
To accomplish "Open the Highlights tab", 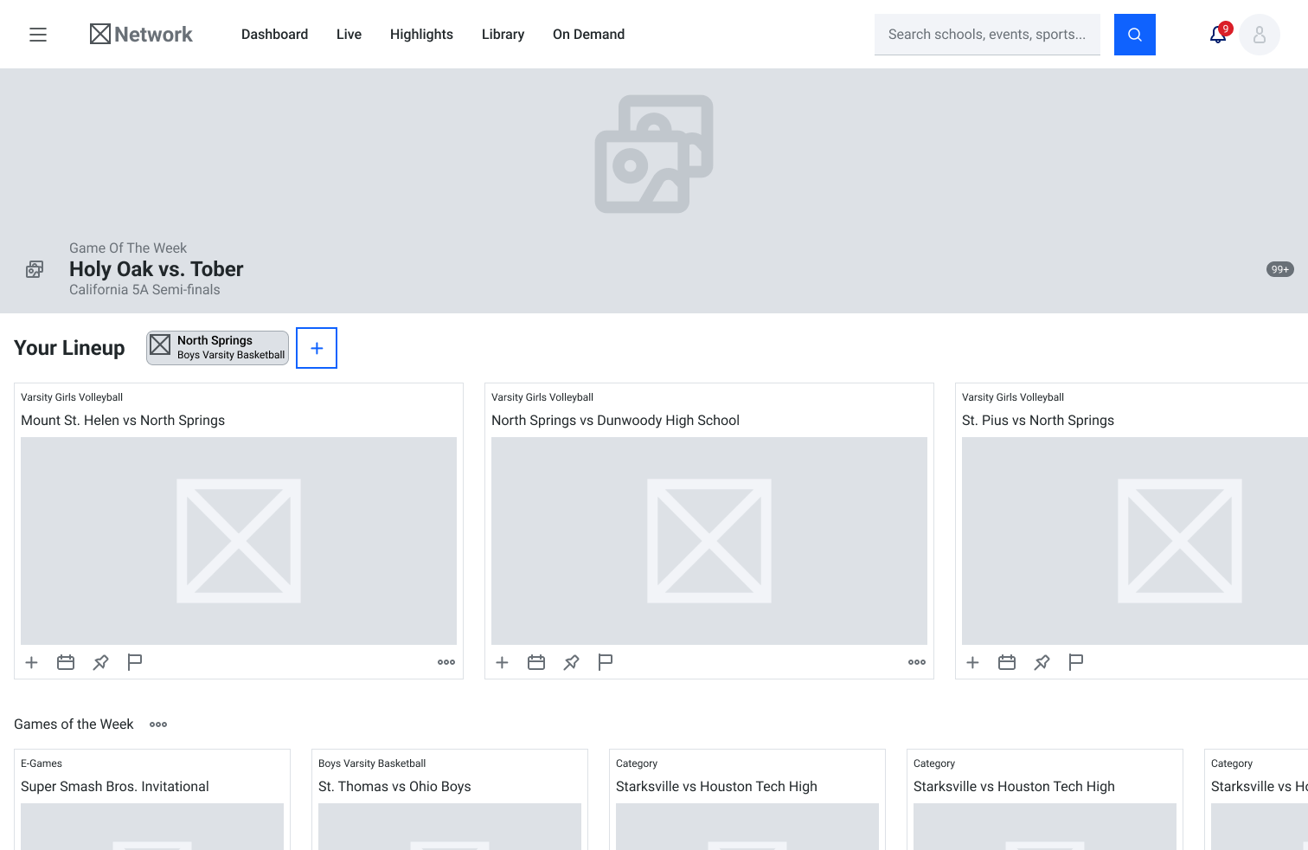I will click(421, 35).
